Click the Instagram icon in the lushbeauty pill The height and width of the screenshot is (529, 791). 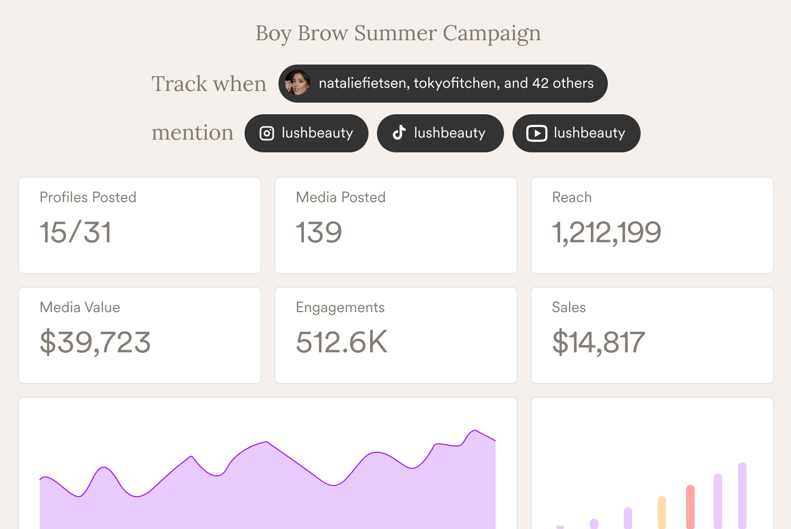coord(267,133)
